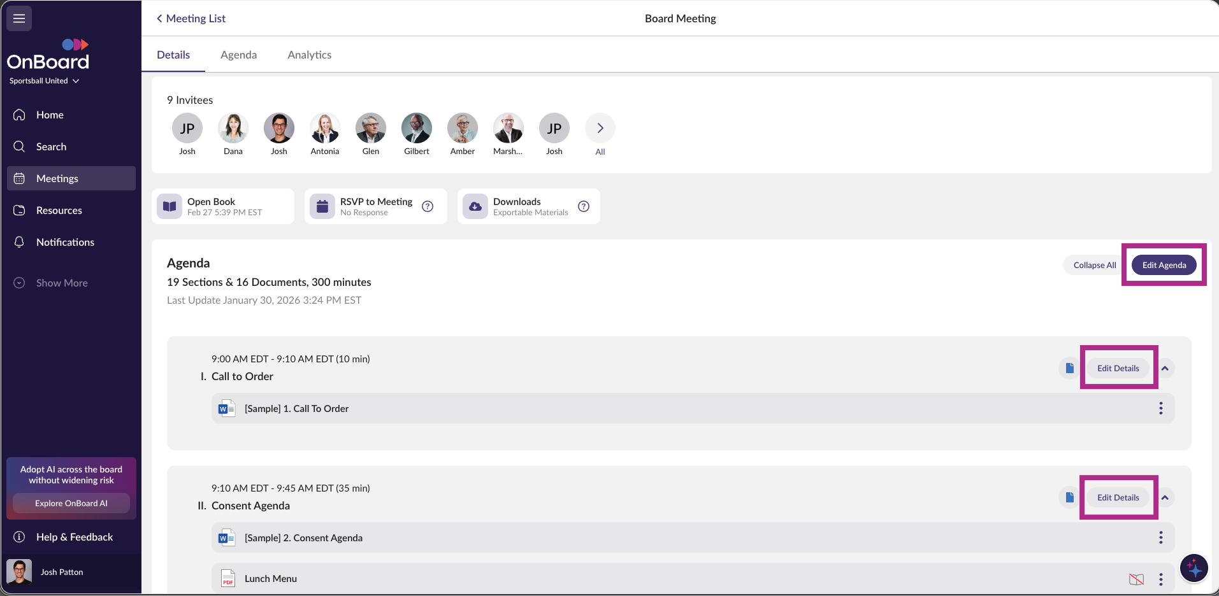Click the Explore OnBoard AI button
Viewport: 1219px width, 596px height.
71,503
